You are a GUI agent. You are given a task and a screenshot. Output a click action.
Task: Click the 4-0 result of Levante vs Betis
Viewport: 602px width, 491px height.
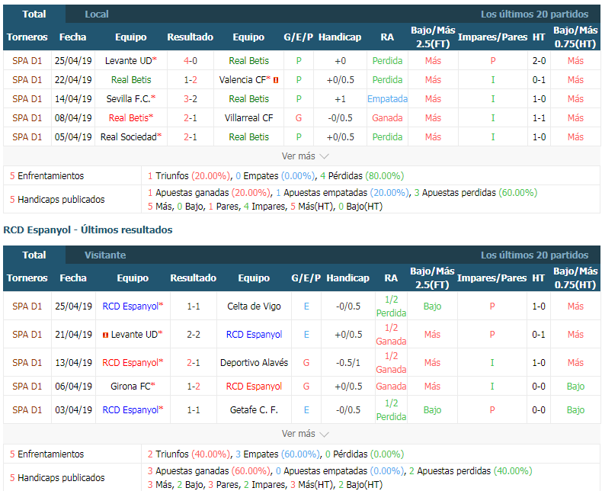(191, 61)
